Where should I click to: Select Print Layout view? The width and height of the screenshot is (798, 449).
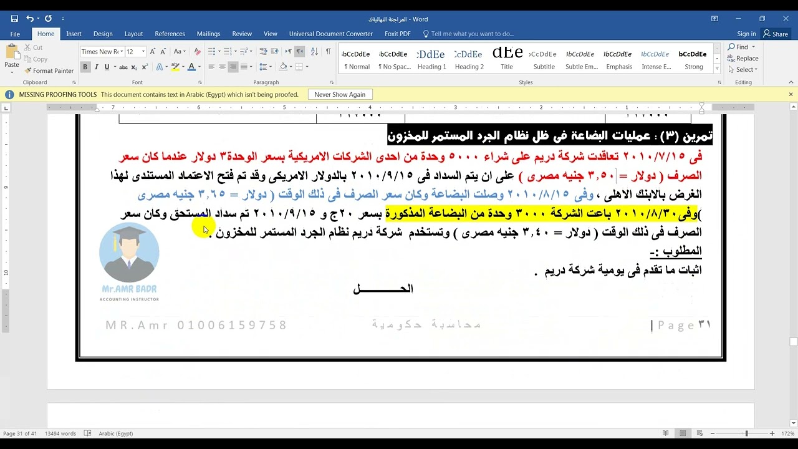point(683,433)
